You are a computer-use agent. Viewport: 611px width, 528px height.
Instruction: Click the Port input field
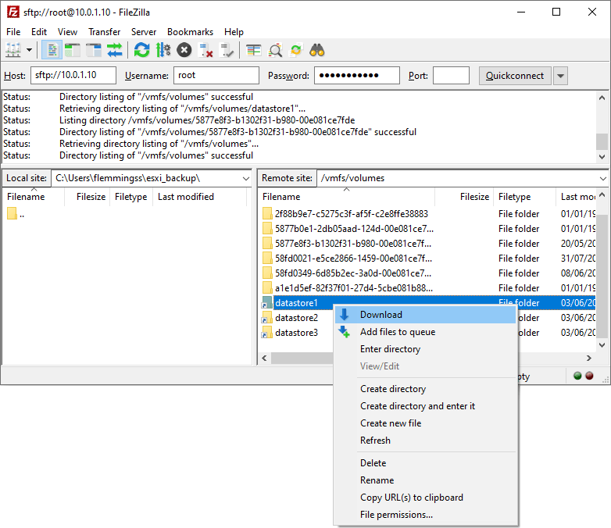tap(451, 75)
